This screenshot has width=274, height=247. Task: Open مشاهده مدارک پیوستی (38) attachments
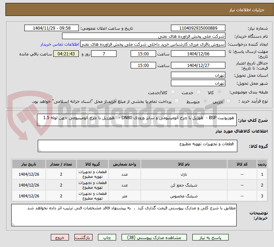pyautogui.click(x=154, y=238)
